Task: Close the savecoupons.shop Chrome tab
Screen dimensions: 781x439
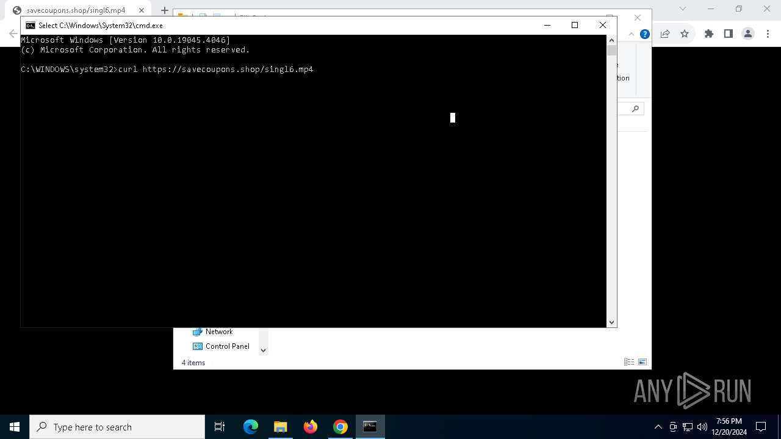Action: (141, 10)
